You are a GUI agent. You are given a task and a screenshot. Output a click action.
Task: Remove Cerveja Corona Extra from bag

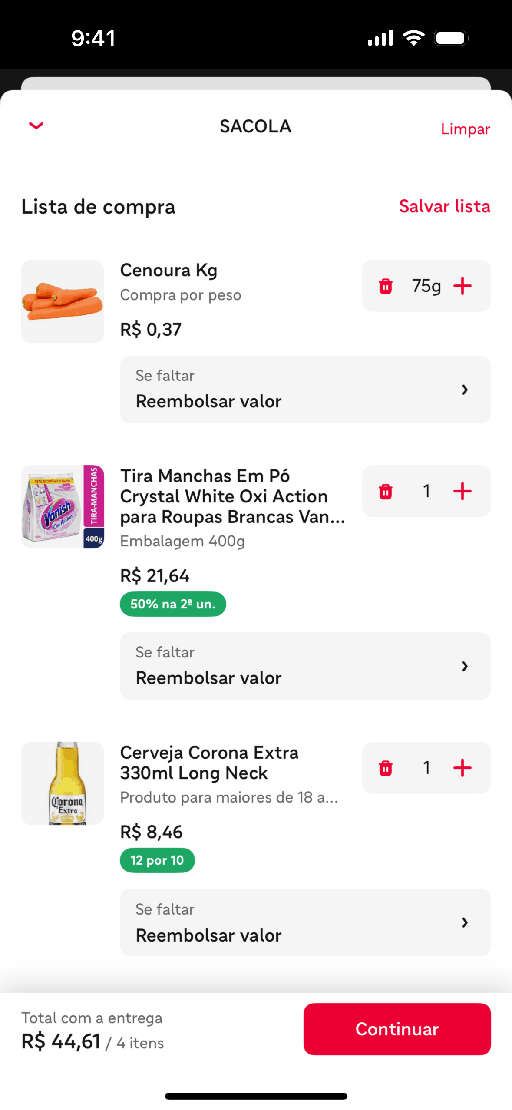[x=386, y=768]
